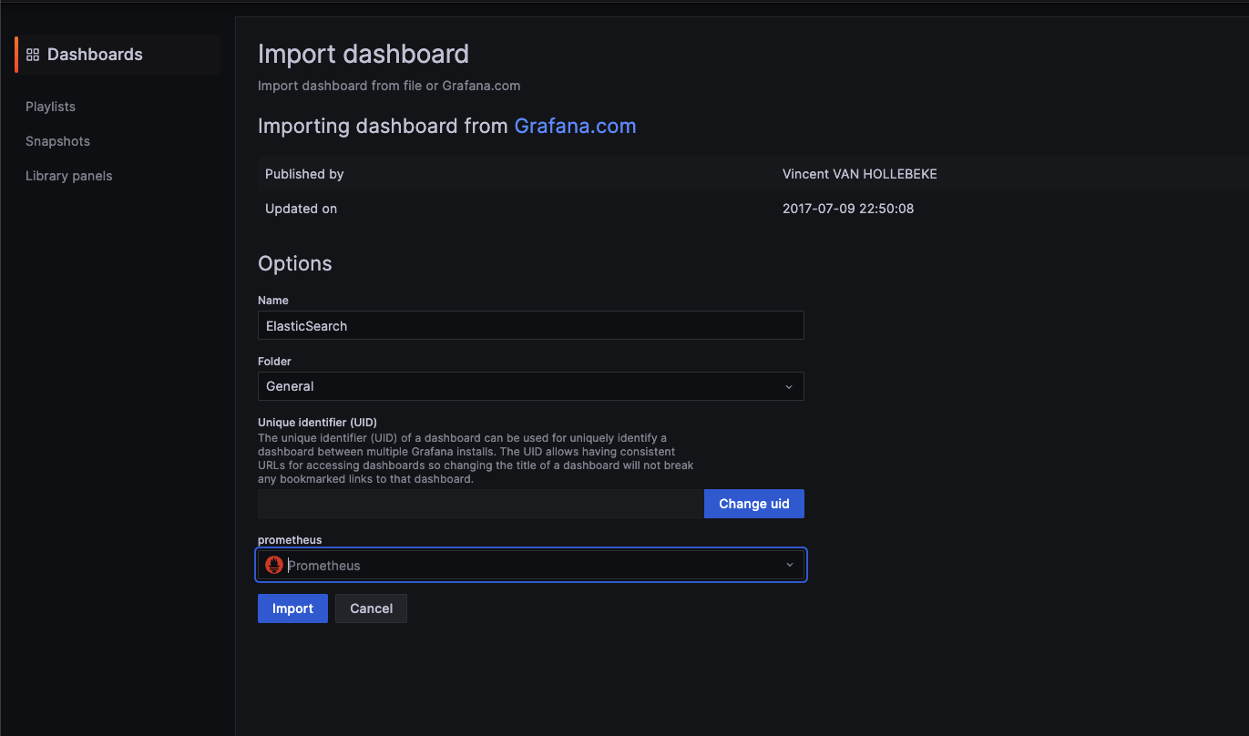
Task: Follow the Grafana.com link
Action: [x=575, y=126]
